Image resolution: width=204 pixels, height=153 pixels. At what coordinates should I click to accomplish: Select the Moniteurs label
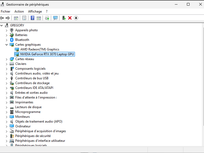[22, 117]
